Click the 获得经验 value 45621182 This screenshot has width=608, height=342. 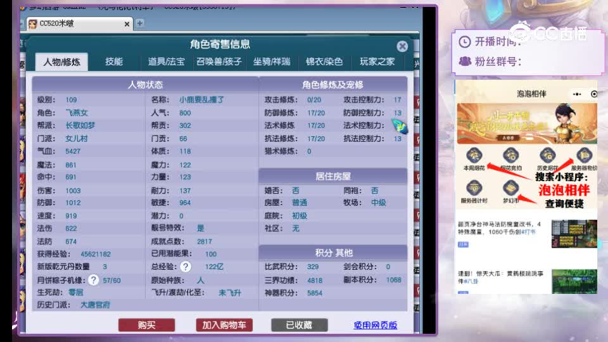click(x=96, y=254)
